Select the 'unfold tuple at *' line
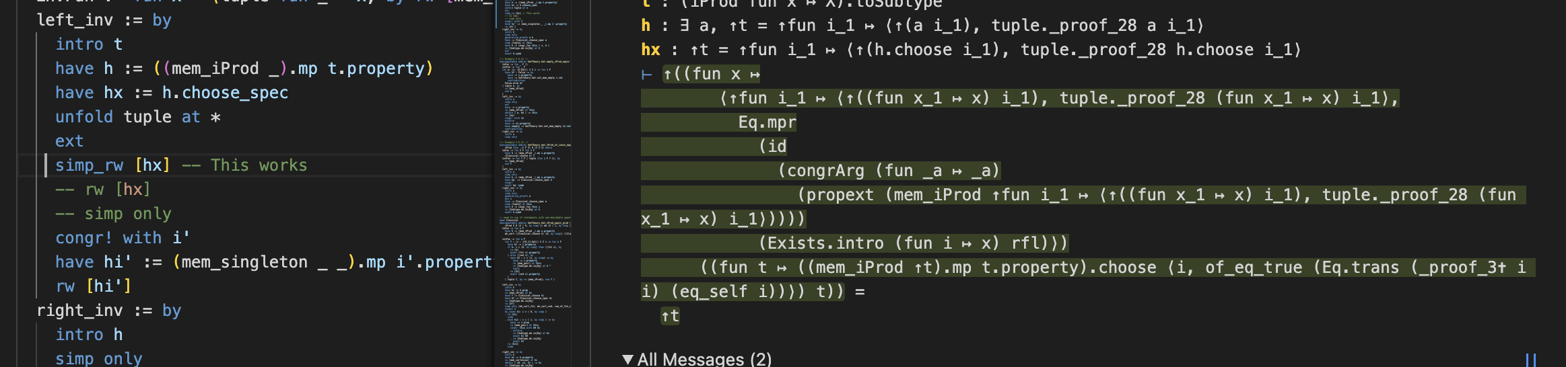This screenshot has width=1566, height=367. pos(137,117)
